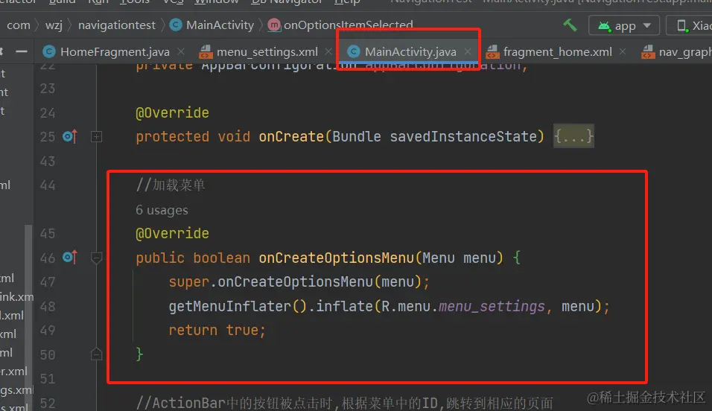Click the navigationtest breadcrumb

point(117,25)
